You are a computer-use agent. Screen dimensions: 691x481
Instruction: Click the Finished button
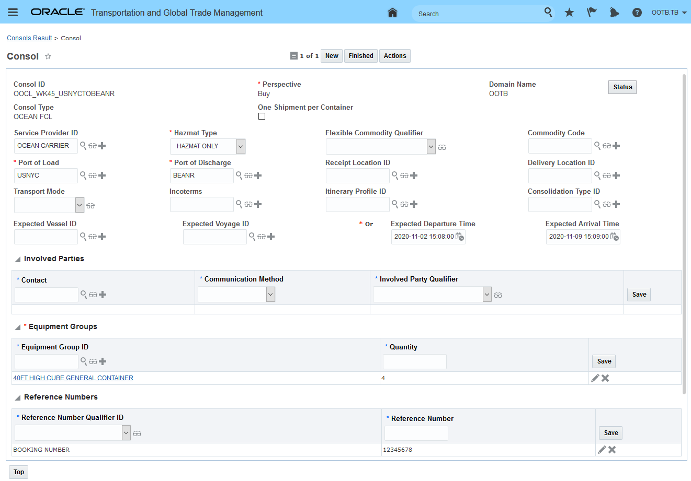[361, 56]
